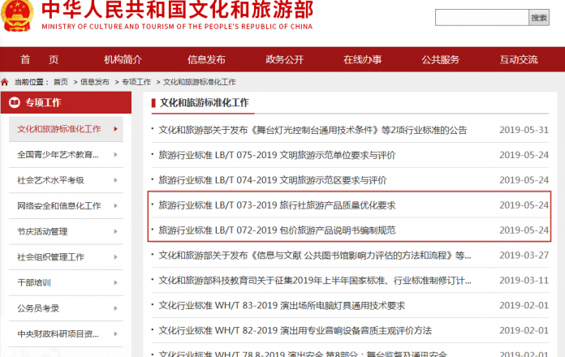The height and width of the screenshot is (357, 565).
Task: Click the 搜索 search button
Action: [539, 18]
